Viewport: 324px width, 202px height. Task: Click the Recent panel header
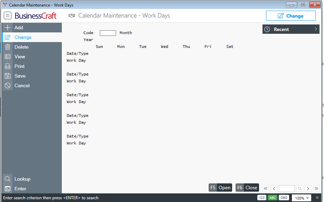click(x=291, y=29)
